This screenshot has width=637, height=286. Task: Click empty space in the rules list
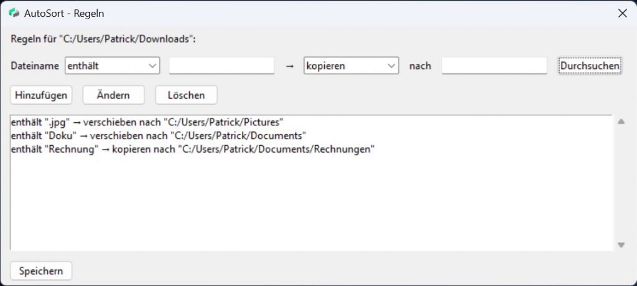click(311, 205)
